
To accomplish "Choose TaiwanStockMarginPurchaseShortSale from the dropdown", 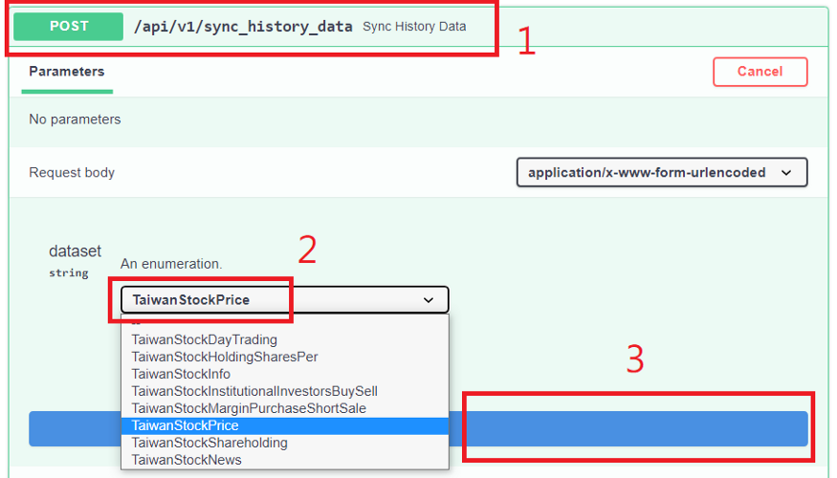I will [249, 408].
